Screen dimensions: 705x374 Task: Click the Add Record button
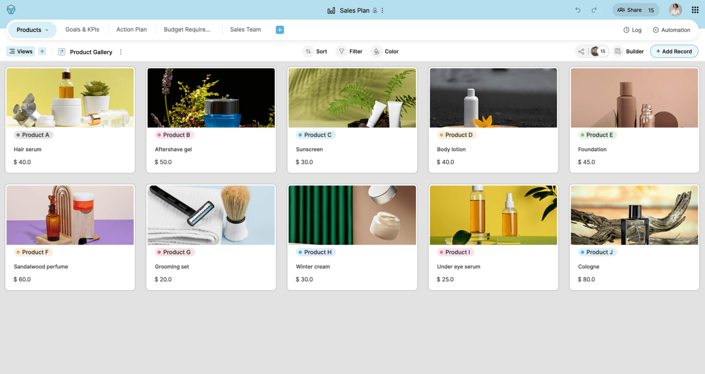click(674, 51)
